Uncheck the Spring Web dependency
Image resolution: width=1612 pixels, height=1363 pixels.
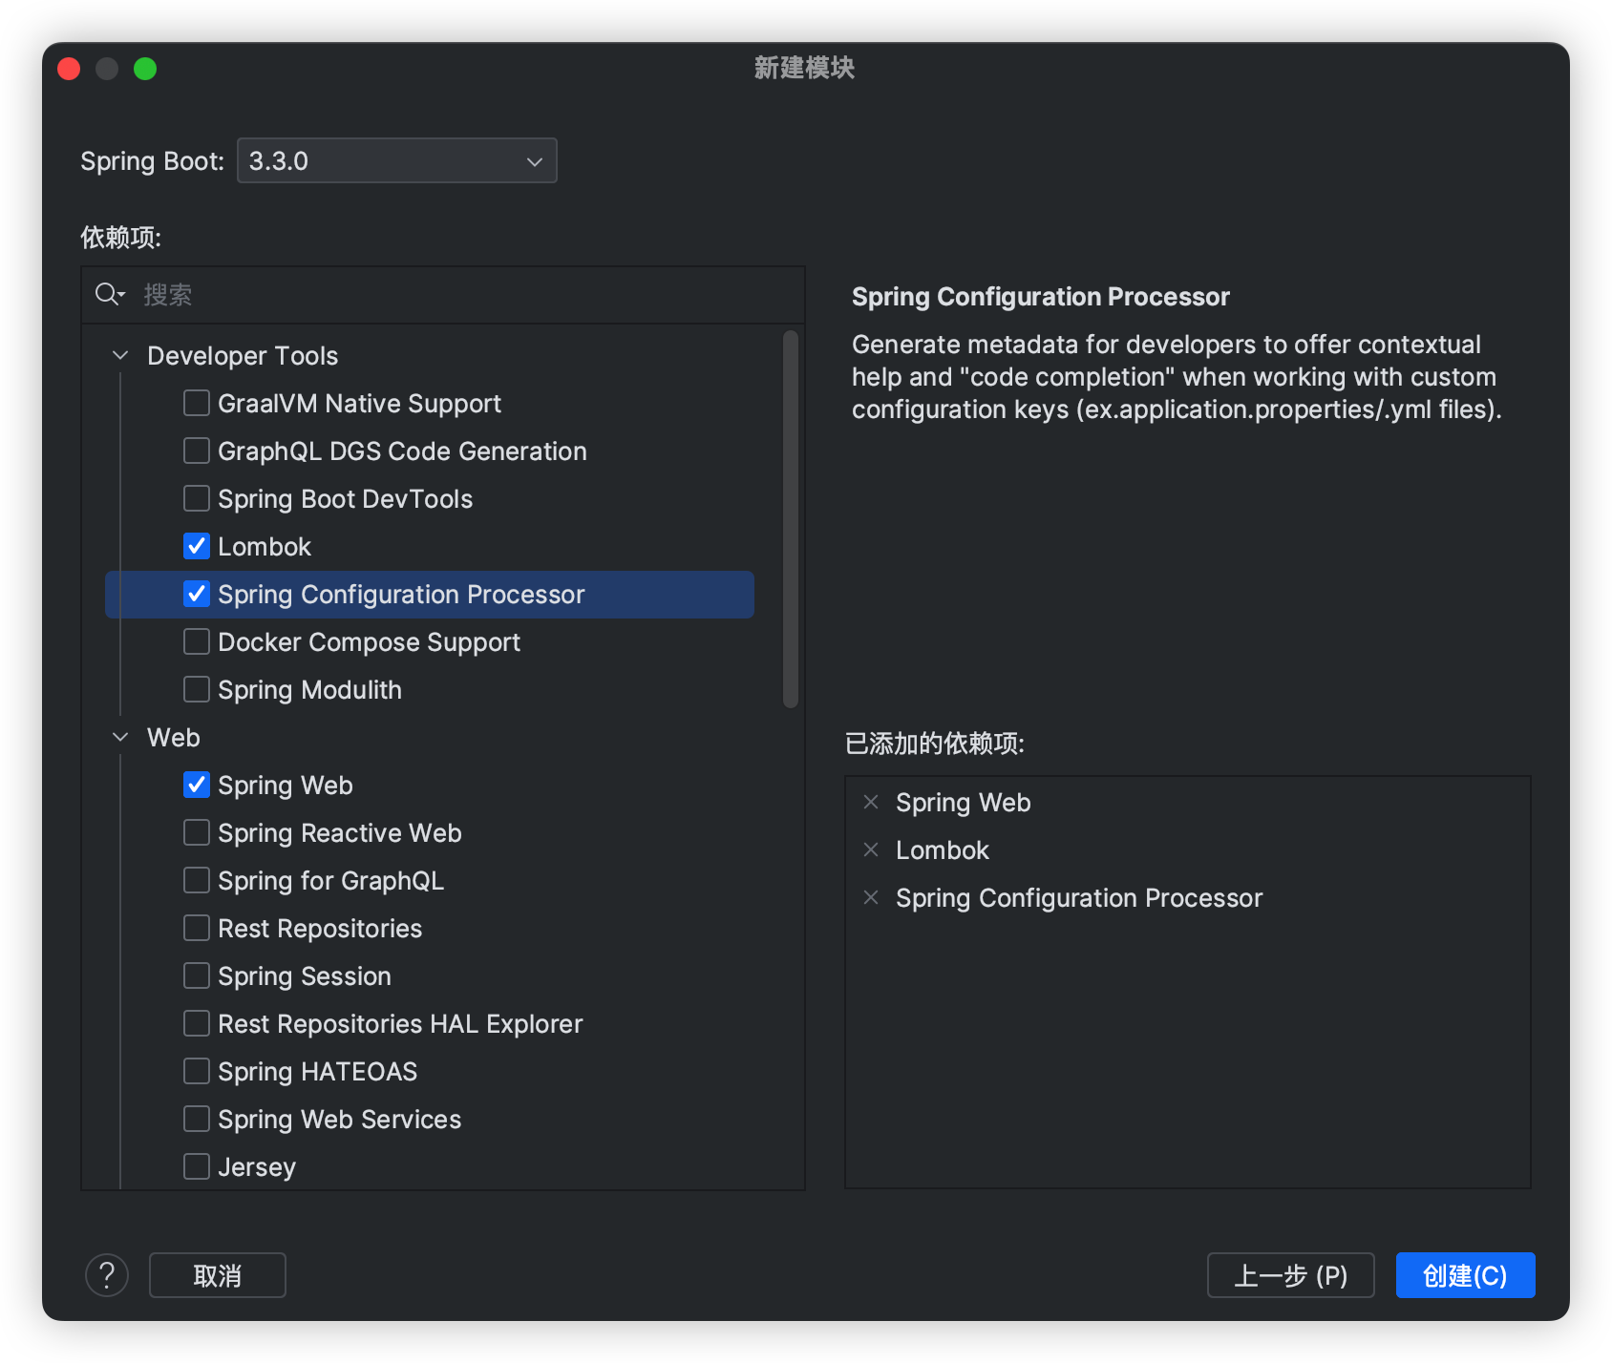tap(197, 785)
